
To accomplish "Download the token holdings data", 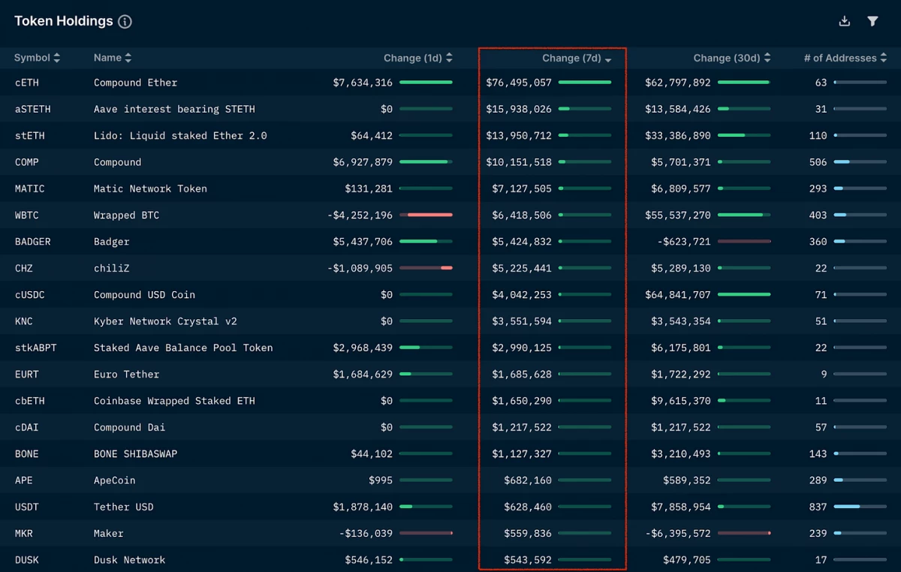I will pyautogui.click(x=845, y=21).
